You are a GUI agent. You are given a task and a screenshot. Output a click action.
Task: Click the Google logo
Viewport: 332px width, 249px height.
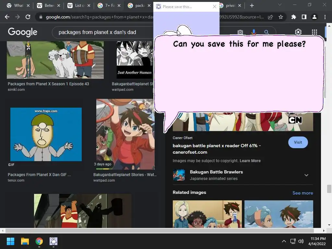(23, 32)
